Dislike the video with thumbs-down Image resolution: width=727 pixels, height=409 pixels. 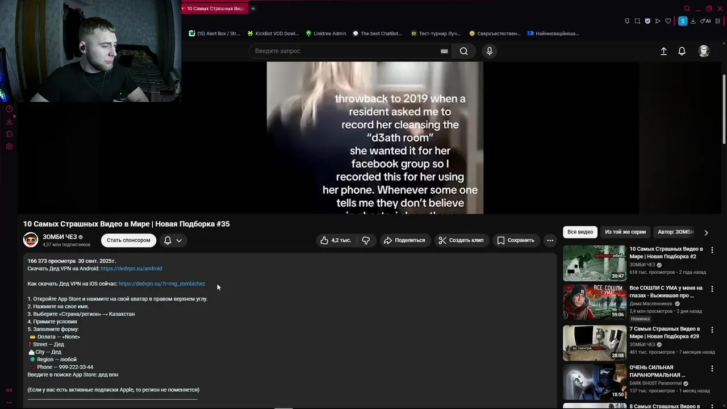point(366,240)
